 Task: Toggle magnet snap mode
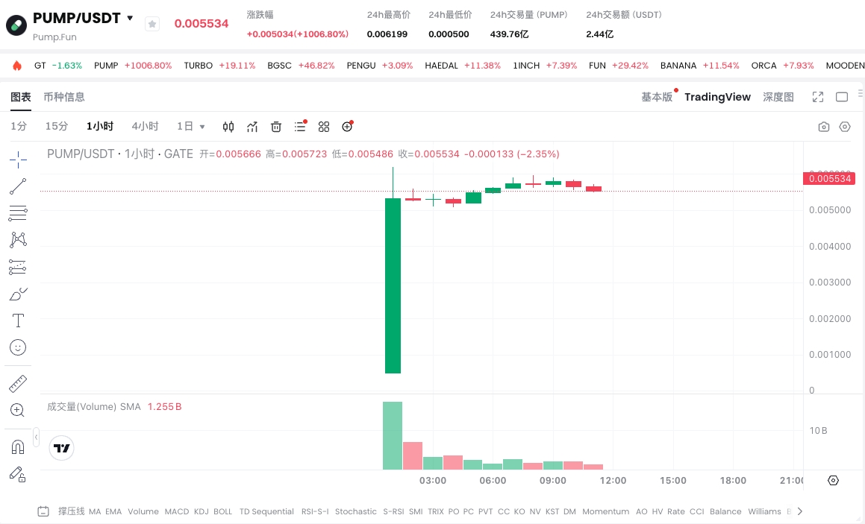pyautogui.click(x=18, y=446)
